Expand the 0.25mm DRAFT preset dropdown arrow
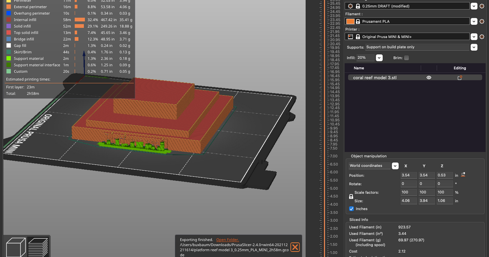This screenshot has height=257, width=489. click(474, 6)
